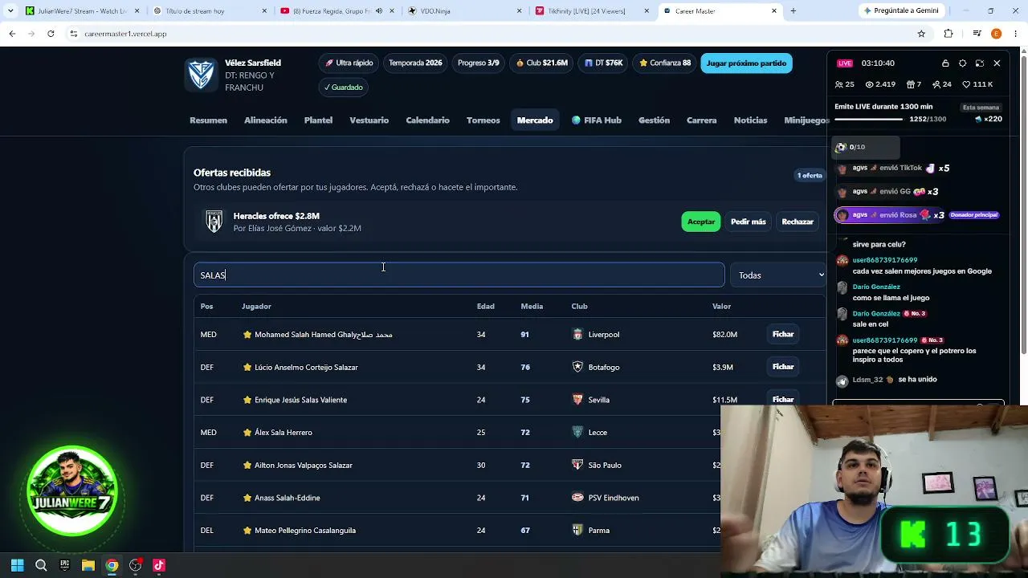Click the Parma club crest icon
This screenshot has height=578, width=1028.
point(577,531)
